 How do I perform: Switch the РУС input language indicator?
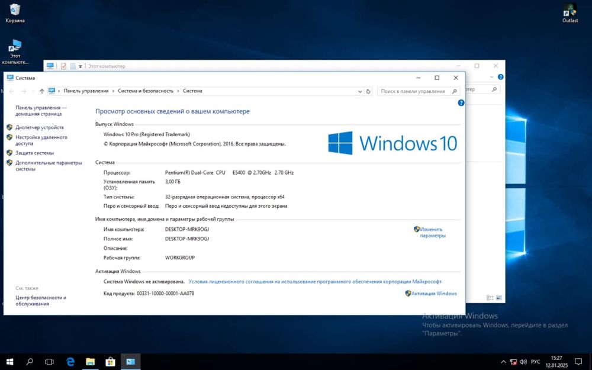tap(535, 361)
